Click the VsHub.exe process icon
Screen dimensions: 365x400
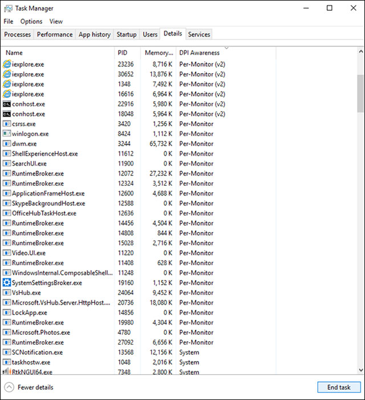(x=7, y=293)
